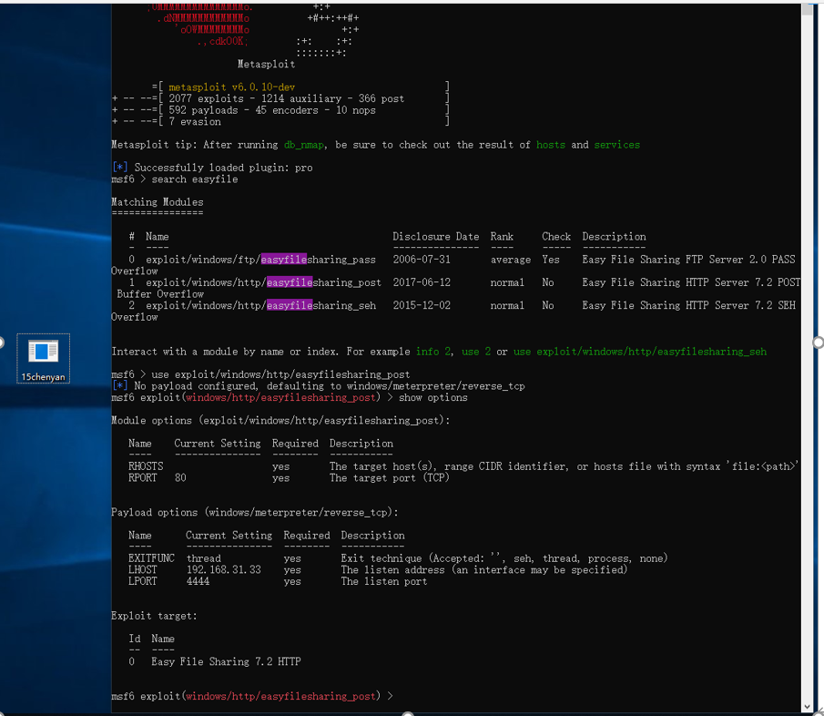The width and height of the screenshot is (824, 716).
Task: Click the 'metasploit v6.0.10-dev' version text
Action: pyautogui.click(x=232, y=87)
